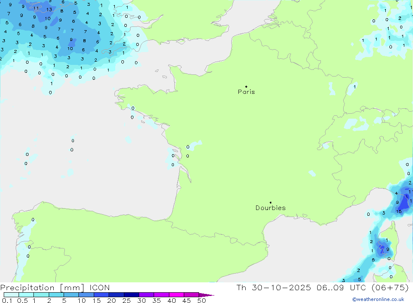Image resolution: width=413 pixels, height=303 pixels.
Task: Click the Paris city label
Action: 246,92
